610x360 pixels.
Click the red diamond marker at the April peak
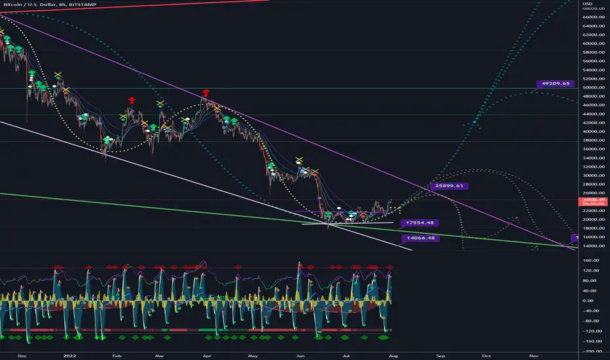click(x=206, y=93)
